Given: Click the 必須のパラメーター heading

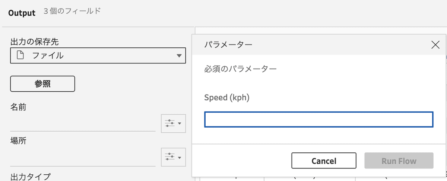Looking at the screenshot, I should [241, 69].
